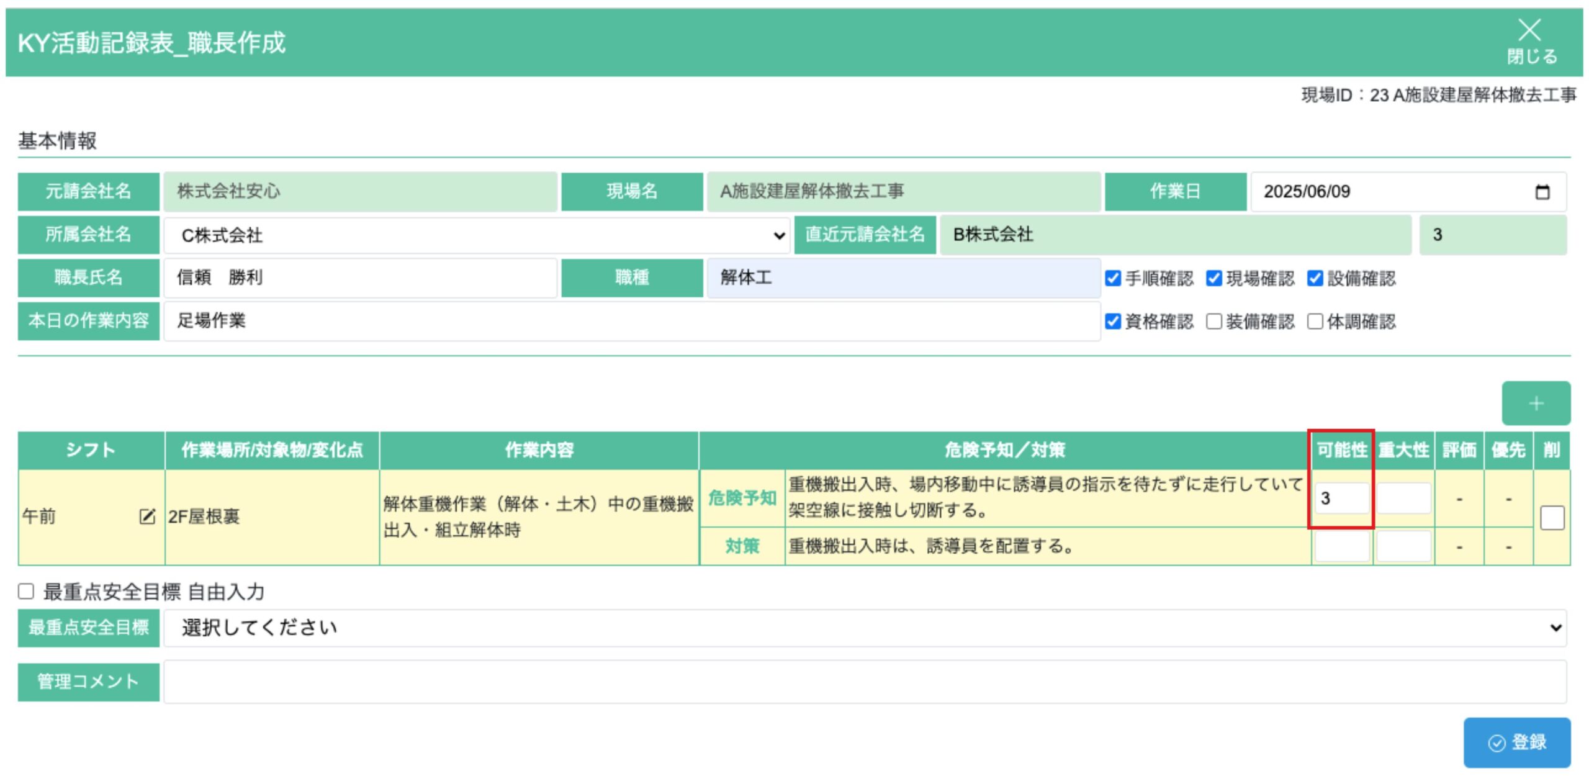Click the 評価 column header
Screen dimensions: 1589x776
point(1459,450)
